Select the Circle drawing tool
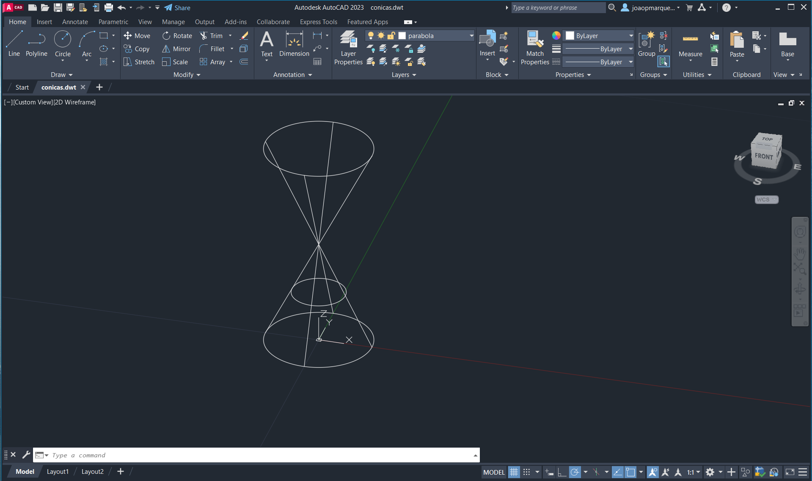This screenshot has width=812, height=481. [63, 44]
